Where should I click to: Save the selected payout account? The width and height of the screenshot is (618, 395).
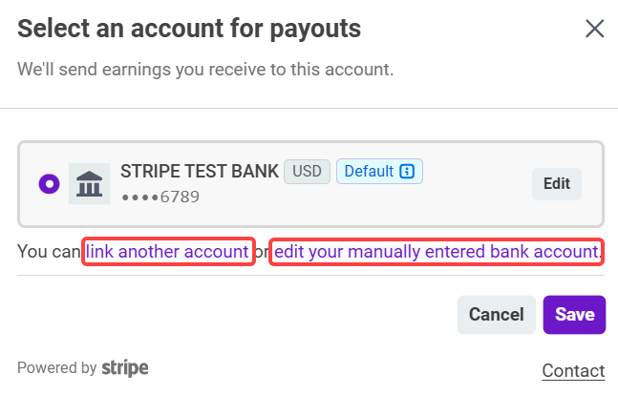[574, 315]
